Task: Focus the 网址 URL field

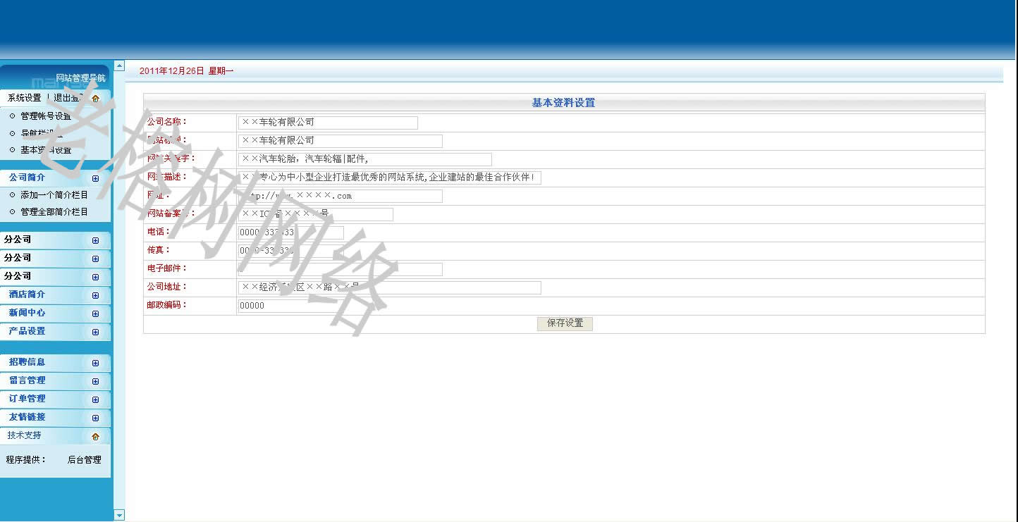Action: coord(341,196)
